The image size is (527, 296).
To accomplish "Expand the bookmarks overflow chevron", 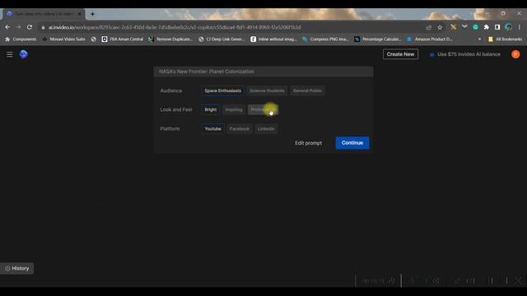I will (479, 39).
